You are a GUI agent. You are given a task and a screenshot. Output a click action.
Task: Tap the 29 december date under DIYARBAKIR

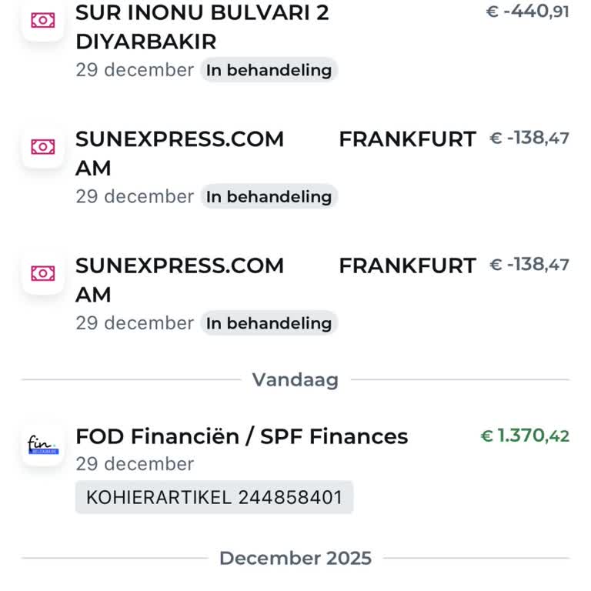[135, 70]
